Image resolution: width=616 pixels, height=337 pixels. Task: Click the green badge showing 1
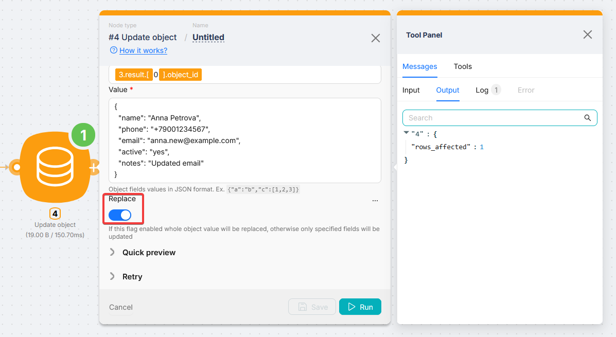[x=83, y=135]
